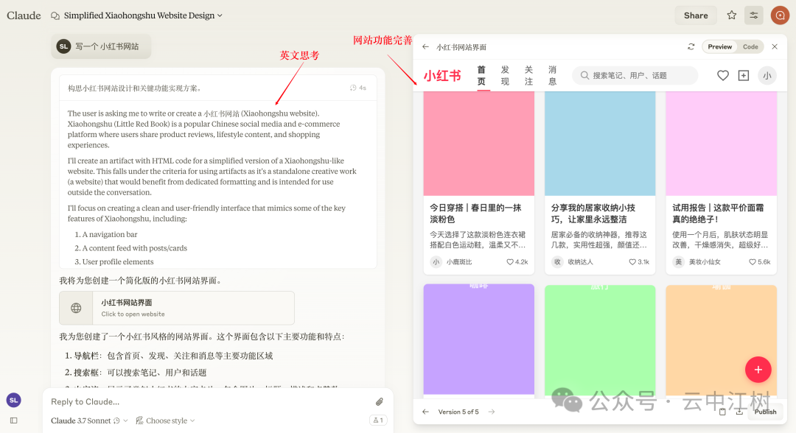This screenshot has width=796, height=433.
Task: Open the blue 居家收纳 post image
Action: point(600,144)
